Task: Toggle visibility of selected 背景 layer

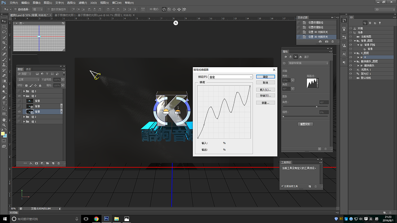Action: pos(19,111)
